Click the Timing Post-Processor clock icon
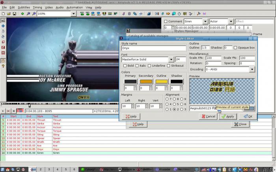 (x=179, y=14)
